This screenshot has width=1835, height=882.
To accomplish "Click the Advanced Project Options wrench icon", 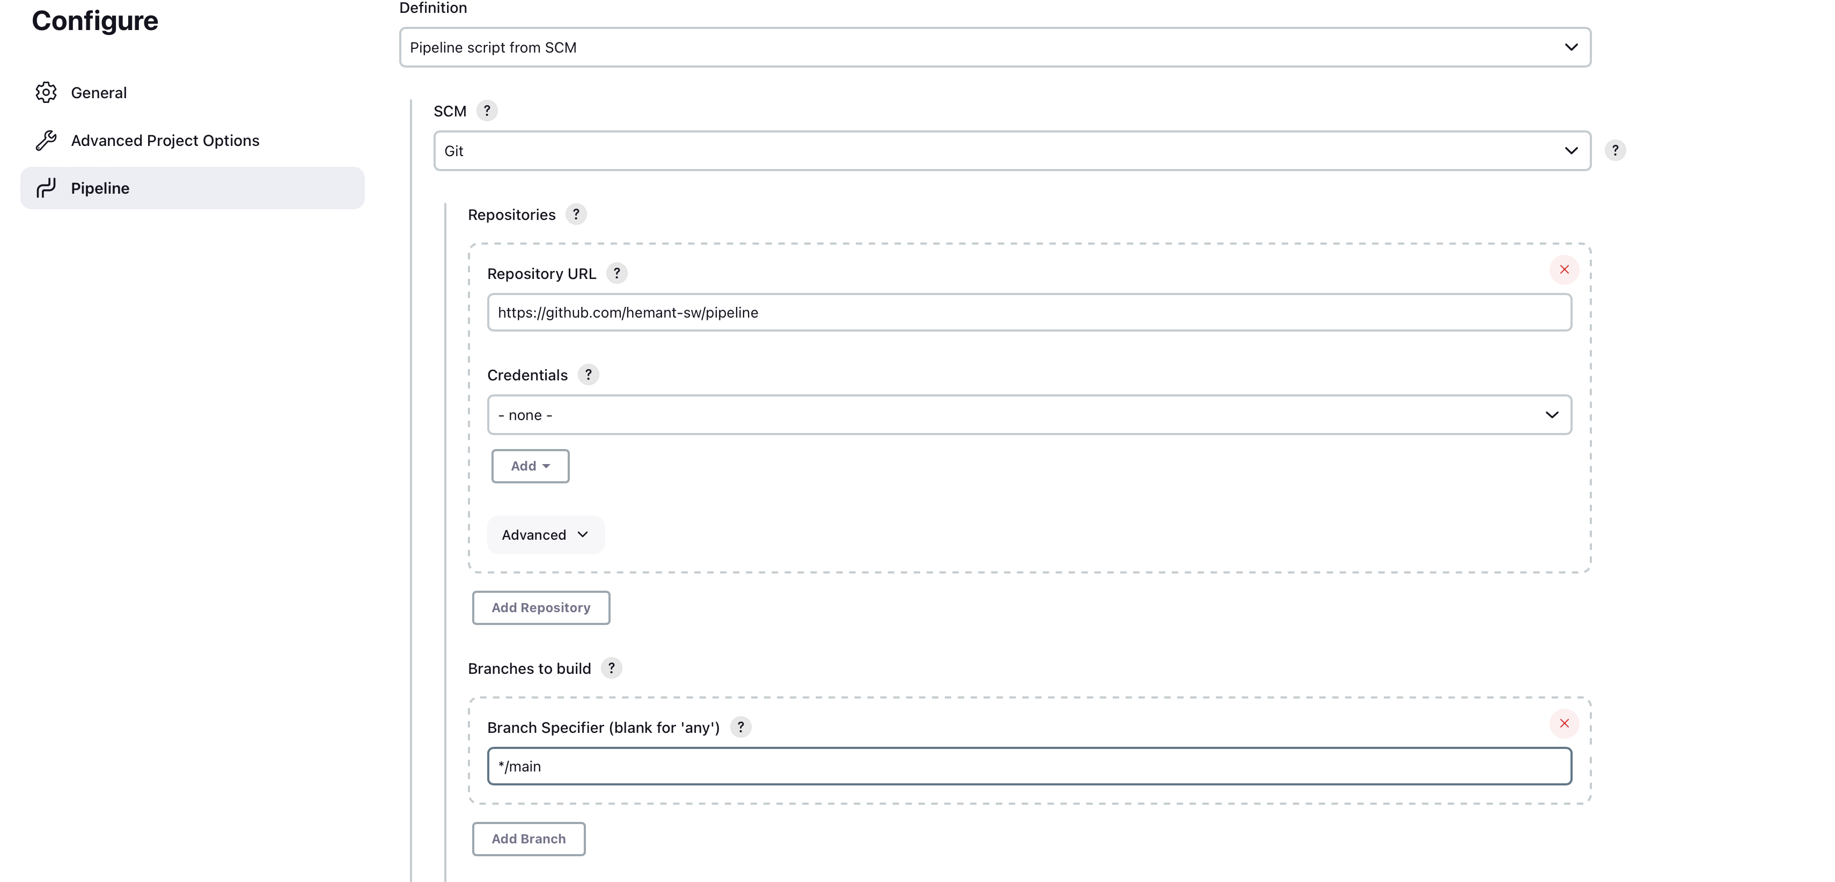I will (46, 141).
